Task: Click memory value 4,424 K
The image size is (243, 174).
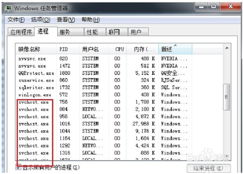Action: tap(145, 146)
